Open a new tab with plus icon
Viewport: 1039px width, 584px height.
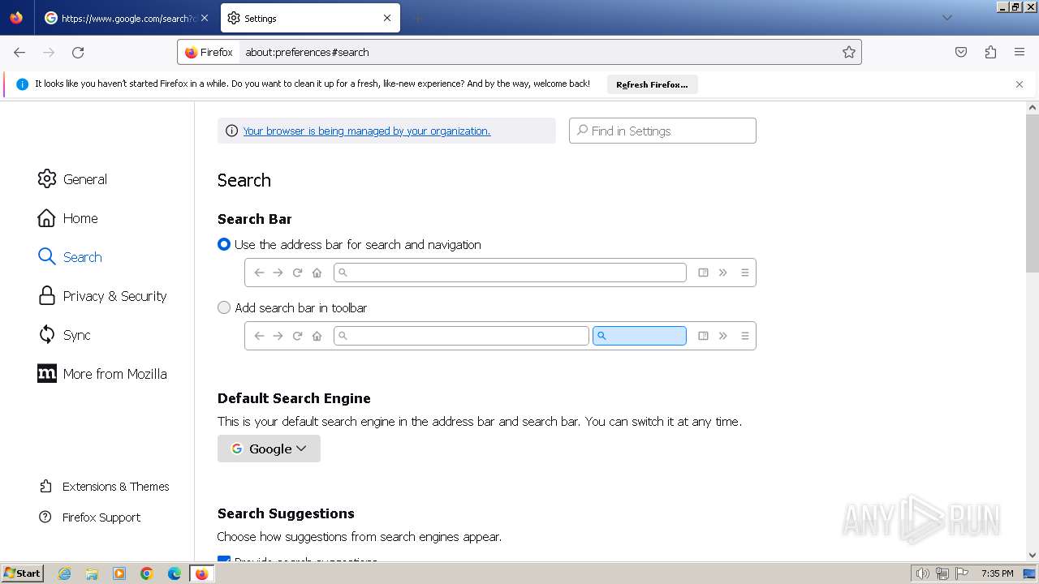(x=417, y=18)
